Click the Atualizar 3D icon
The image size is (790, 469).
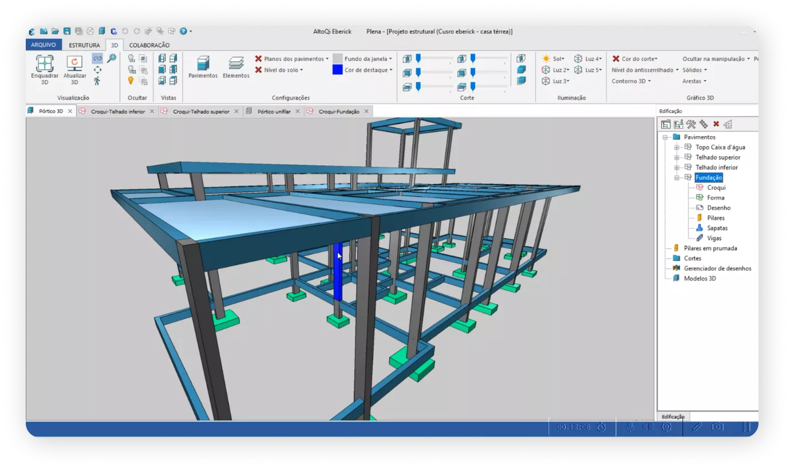pyautogui.click(x=74, y=63)
